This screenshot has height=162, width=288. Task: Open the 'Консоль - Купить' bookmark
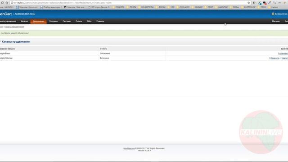click(27, 7)
